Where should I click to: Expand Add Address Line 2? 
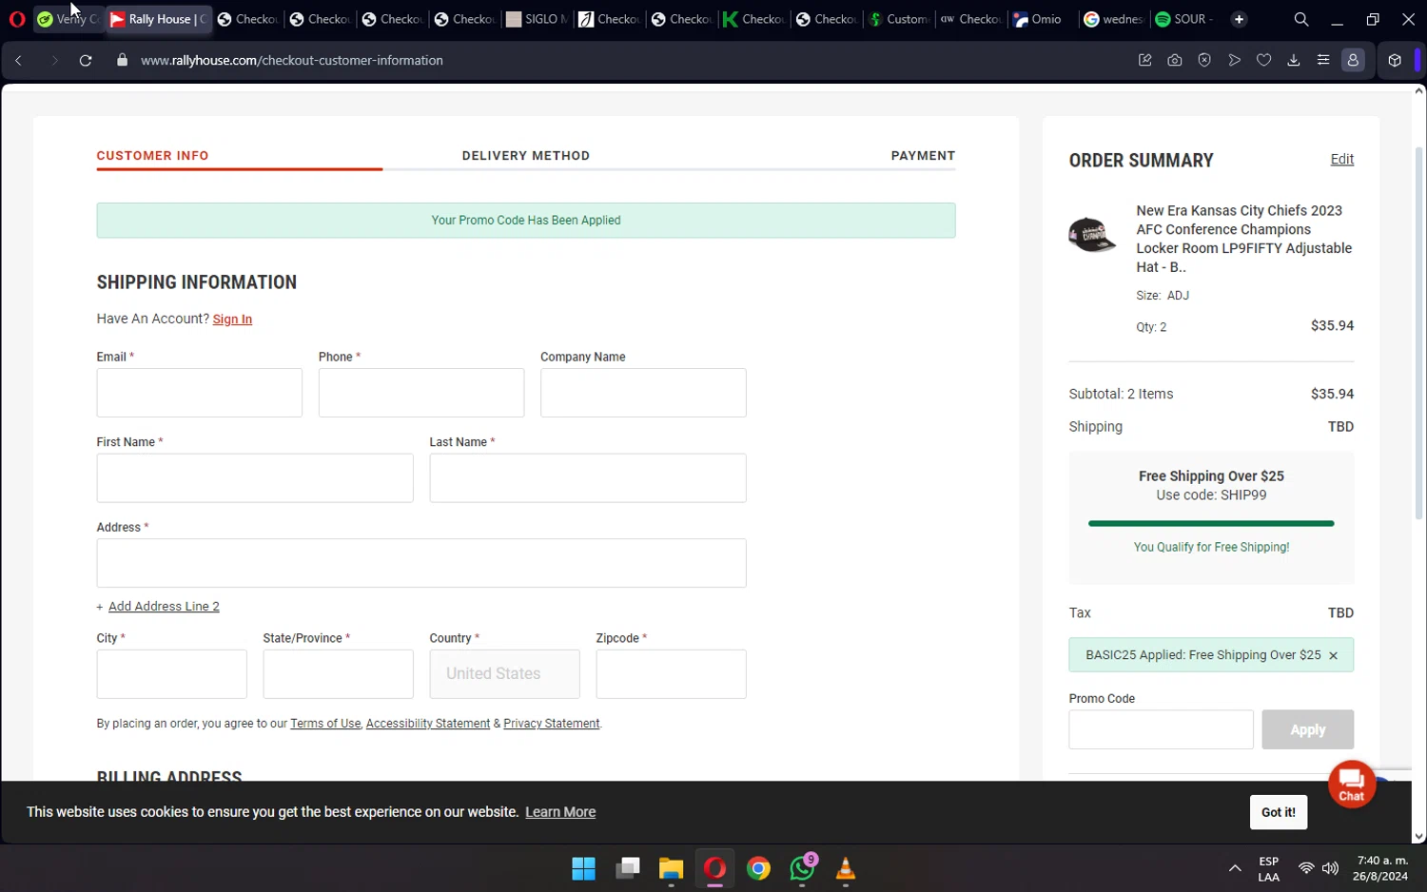[x=164, y=607]
